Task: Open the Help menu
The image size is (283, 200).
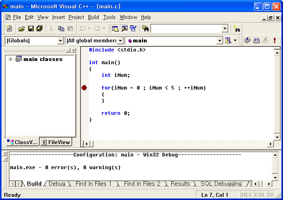Action: click(x=146, y=17)
